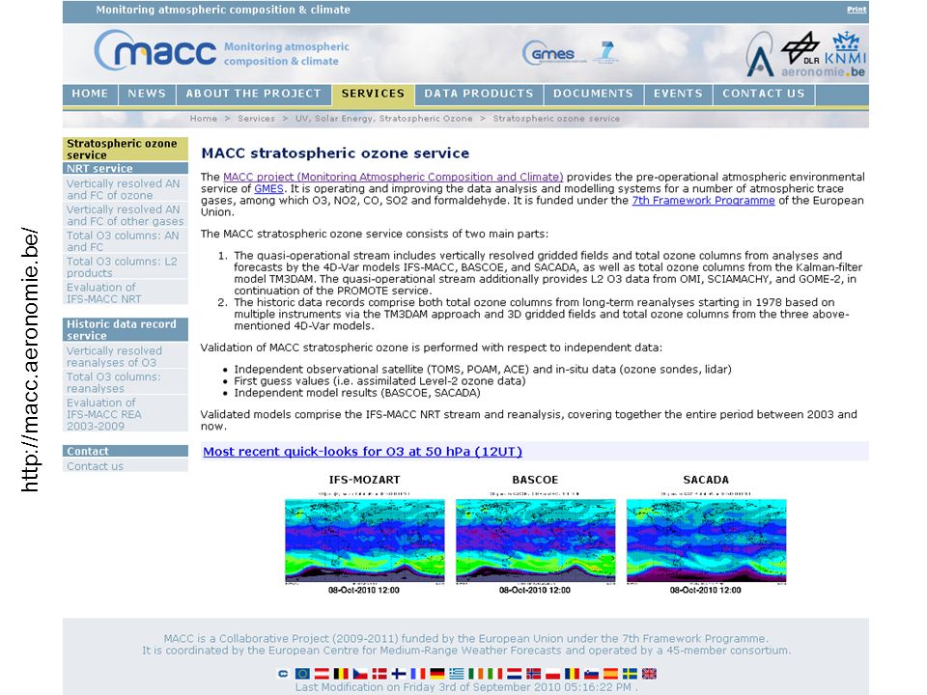Open the NEWS menu item
Viewport: 927px width, 695px height.
[x=147, y=94]
